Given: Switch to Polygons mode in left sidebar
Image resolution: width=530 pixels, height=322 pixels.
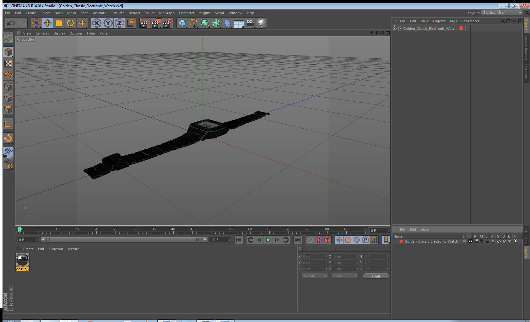Looking at the screenshot, I should 8,109.
